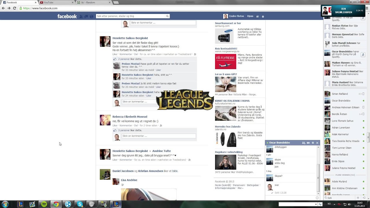Open a new Chrome tab
Viewport: 370px width, 208px height.
coord(116,2)
